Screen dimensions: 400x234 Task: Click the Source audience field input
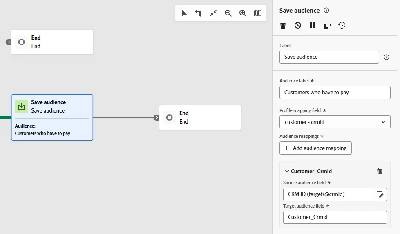(328, 194)
